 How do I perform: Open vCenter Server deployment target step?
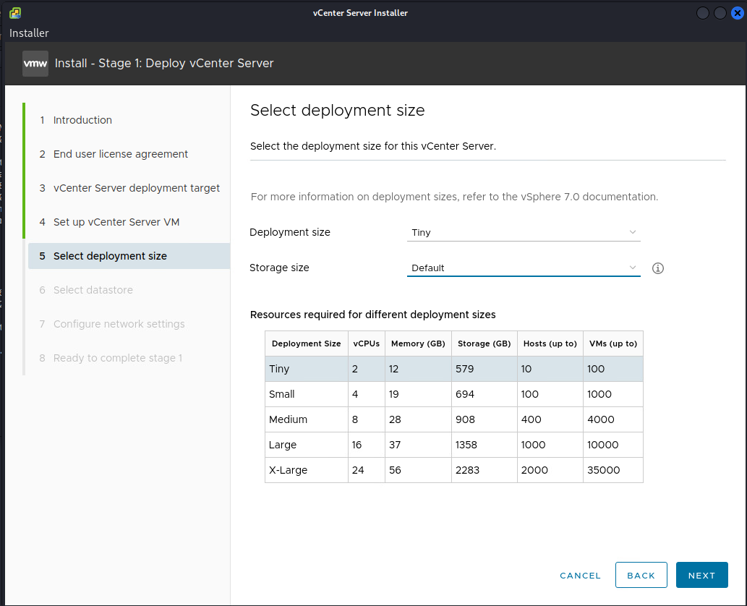point(137,188)
